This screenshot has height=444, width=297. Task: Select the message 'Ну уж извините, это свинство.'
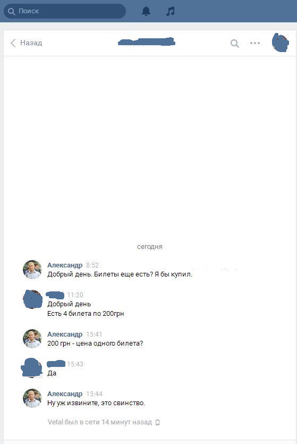coord(96,403)
